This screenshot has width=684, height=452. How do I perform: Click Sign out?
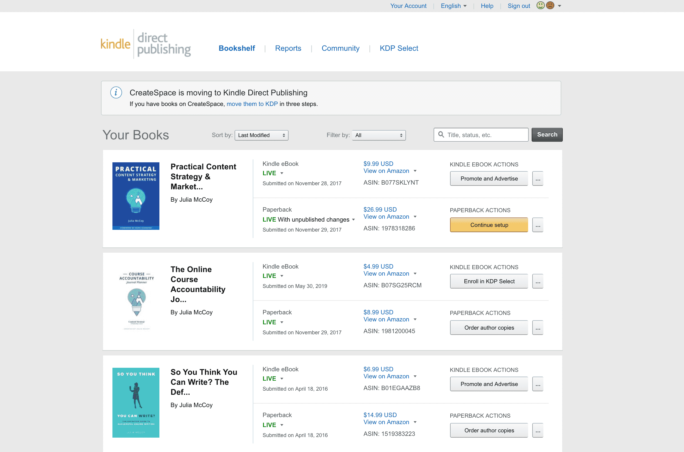click(519, 6)
